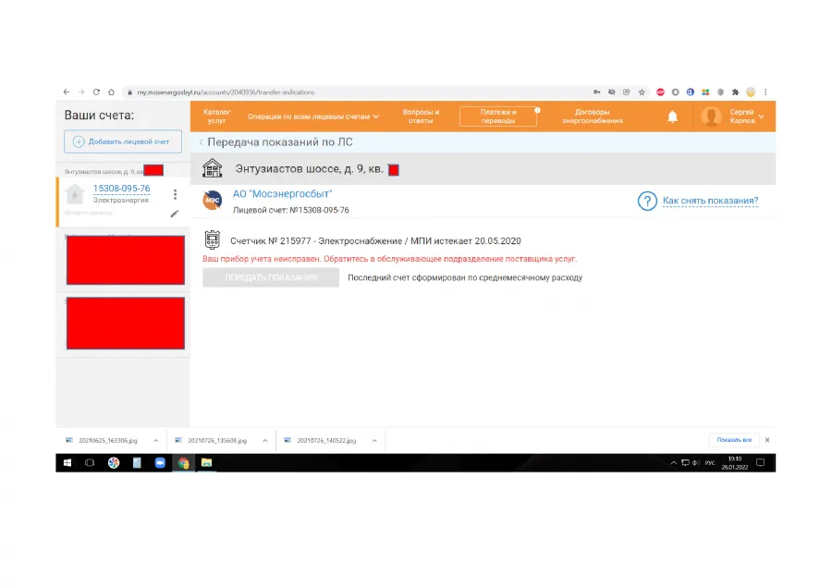This screenshot has width=832, height=588.
Task: Open notifications bell
Action: [672, 116]
